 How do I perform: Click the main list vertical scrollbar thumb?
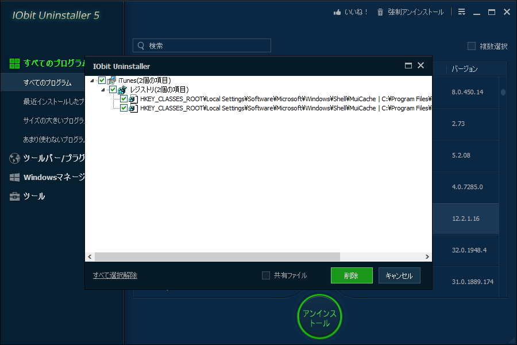pos(503,92)
